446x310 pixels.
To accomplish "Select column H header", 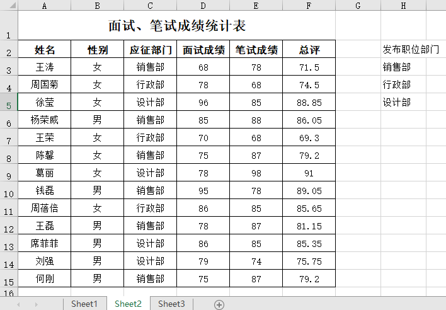I will point(403,6).
